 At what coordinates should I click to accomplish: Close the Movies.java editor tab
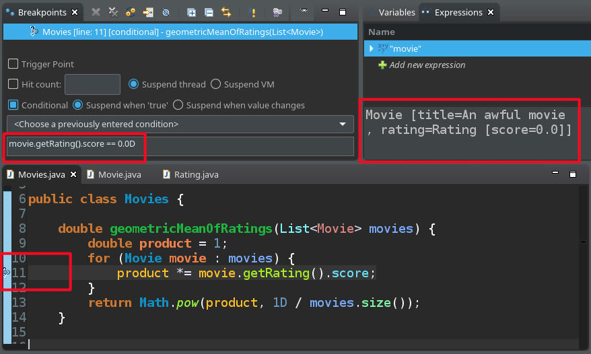click(x=73, y=174)
